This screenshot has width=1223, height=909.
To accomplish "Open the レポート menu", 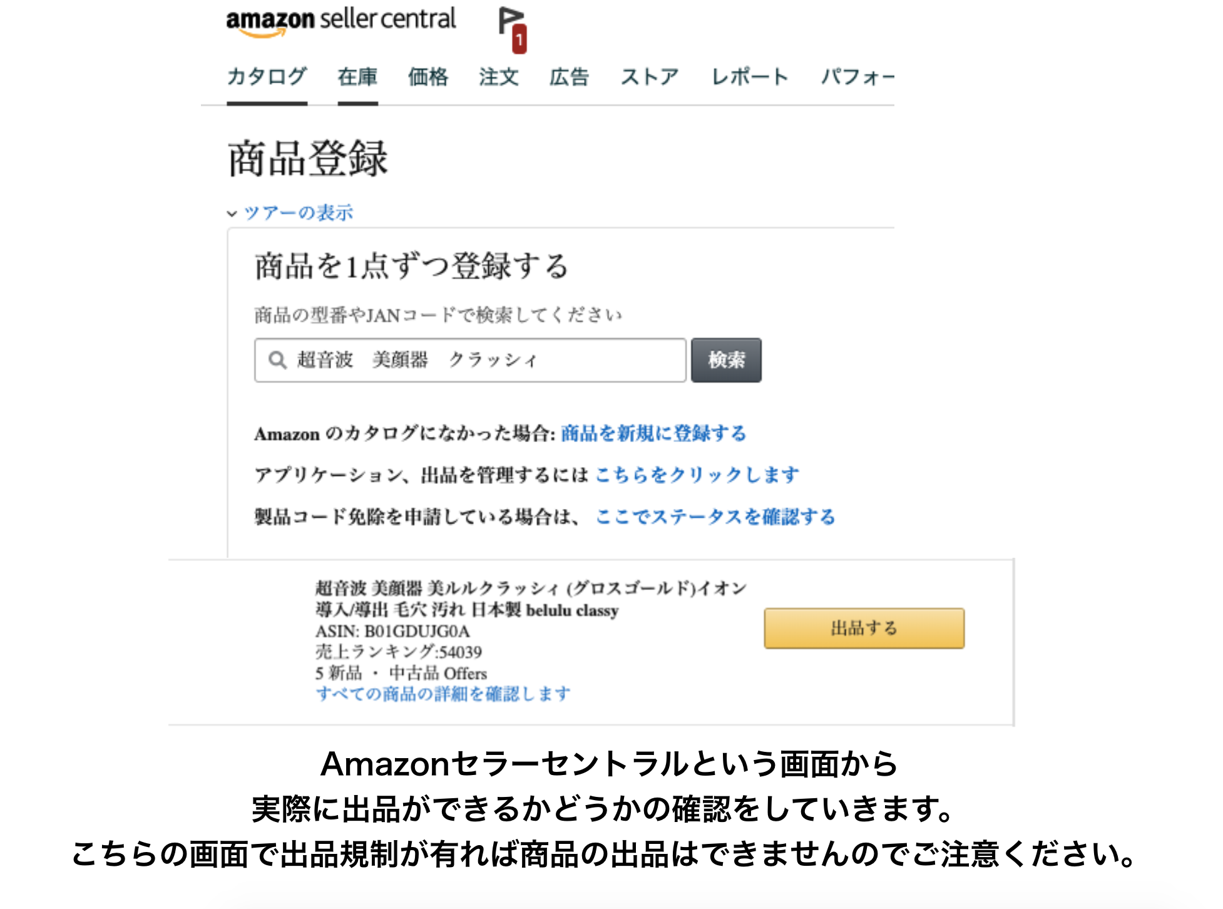I will tap(750, 77).
